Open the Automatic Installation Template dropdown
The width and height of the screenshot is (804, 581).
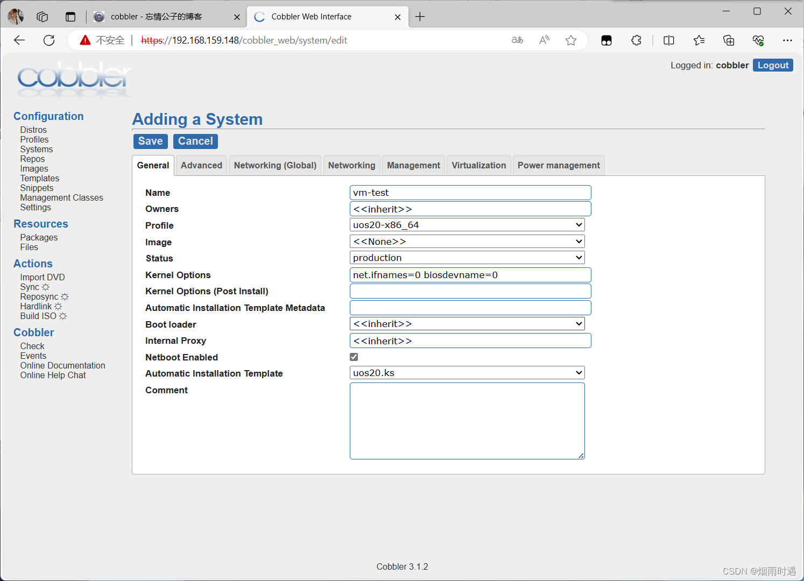tap(467, 373)
